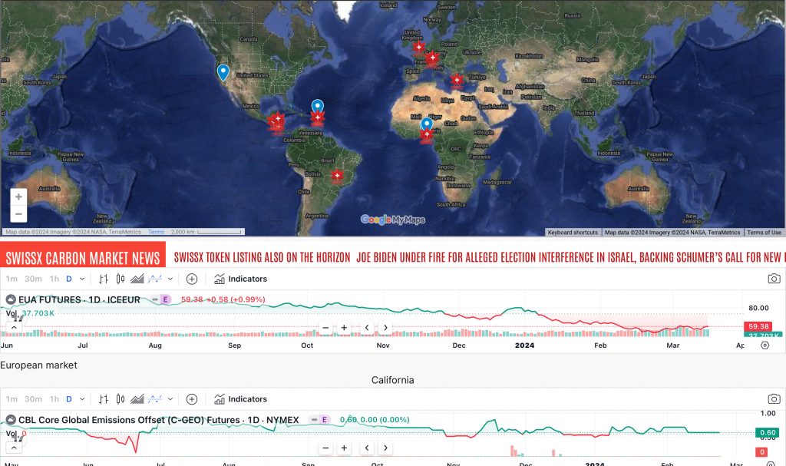Select 1m interval on EUA chart
This screenshot has width=786, height=466.
(12, 279)
